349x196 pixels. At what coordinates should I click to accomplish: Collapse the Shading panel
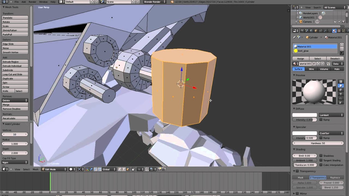click(x=294, y=149)
